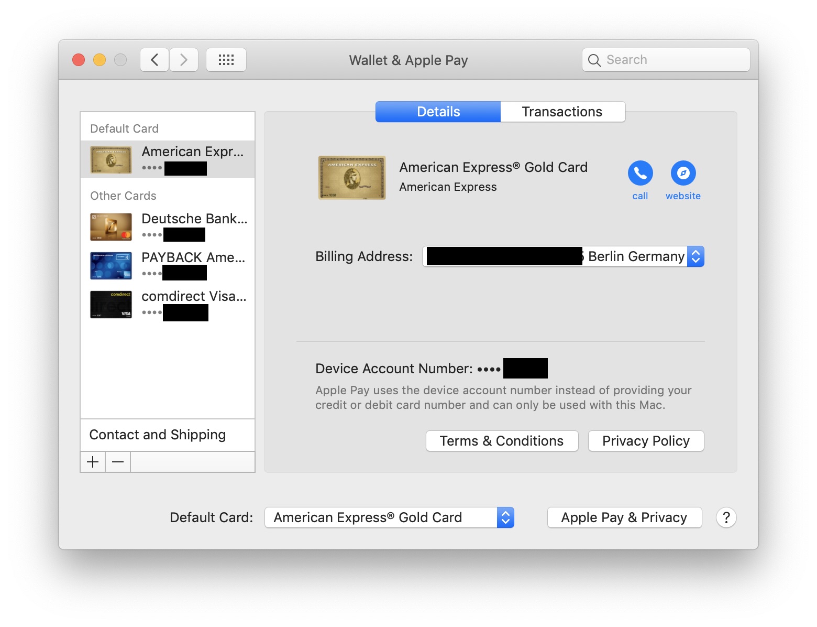
Task: Click the American Express Gold card image in details
Action: point(352,178)
